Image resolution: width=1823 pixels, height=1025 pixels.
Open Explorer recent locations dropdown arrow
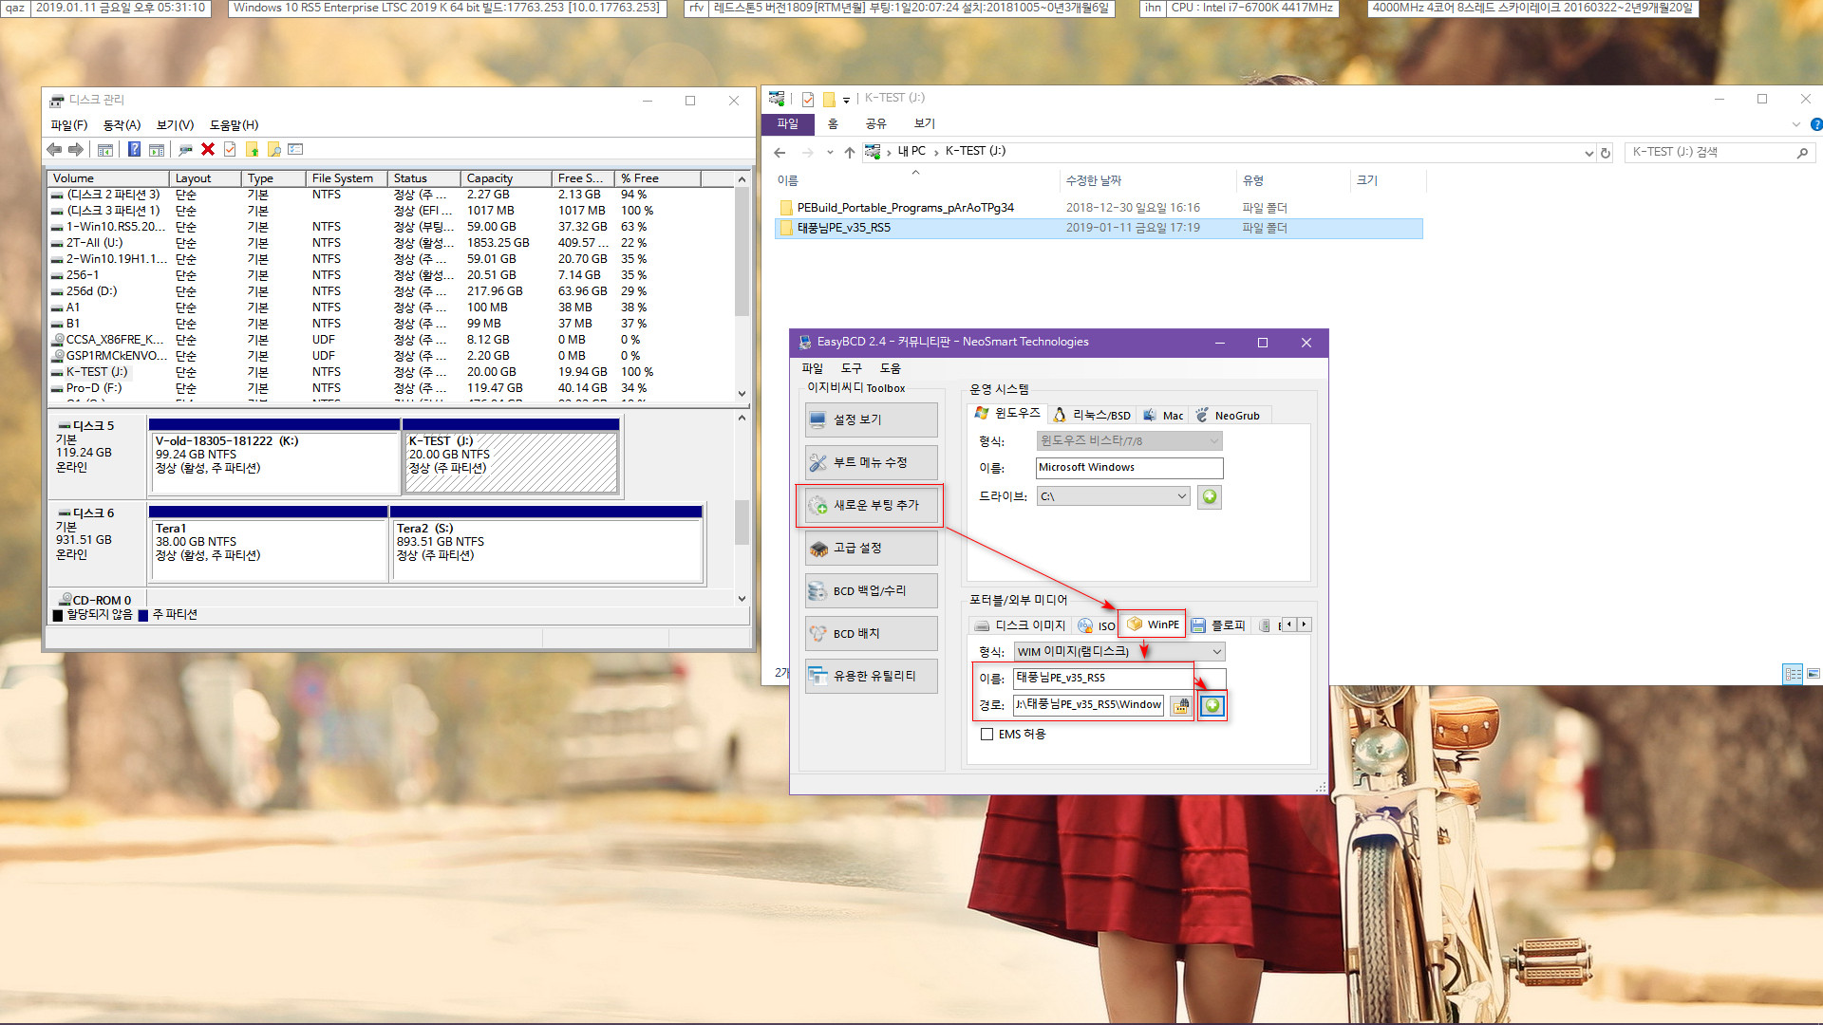coord(829,152)
